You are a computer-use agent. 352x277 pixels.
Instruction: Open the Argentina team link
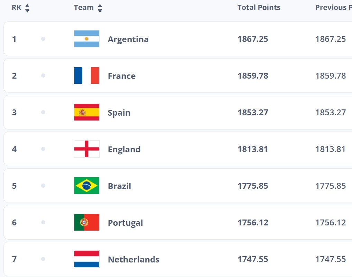[128, 39]
